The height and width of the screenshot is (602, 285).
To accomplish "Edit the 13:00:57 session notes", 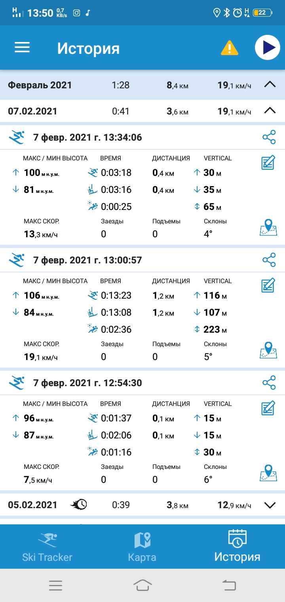I will (x=268, y=286).
